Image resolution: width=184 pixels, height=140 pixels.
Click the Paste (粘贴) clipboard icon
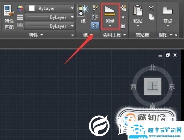click(x=138, y=11)
